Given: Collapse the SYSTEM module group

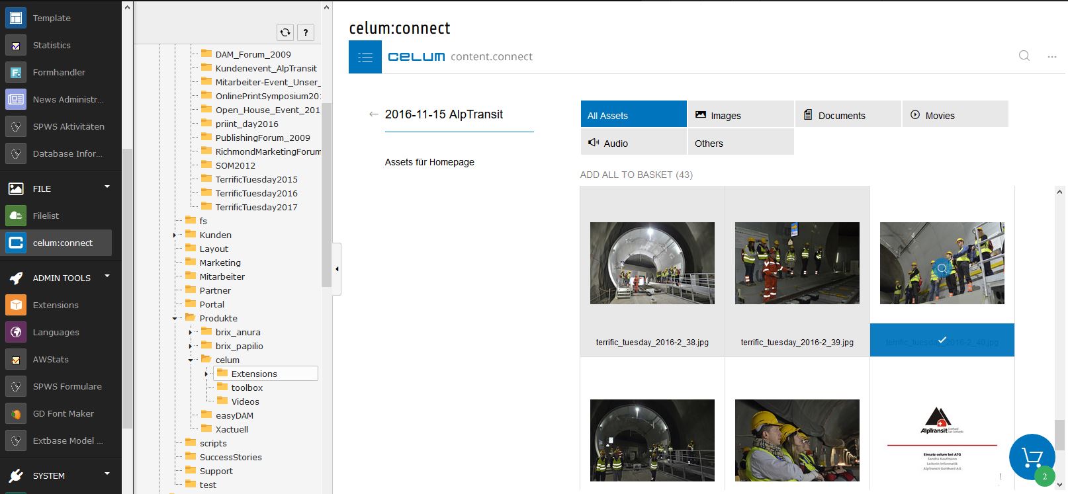Looking at the screenshot, I should pos(107,473).
